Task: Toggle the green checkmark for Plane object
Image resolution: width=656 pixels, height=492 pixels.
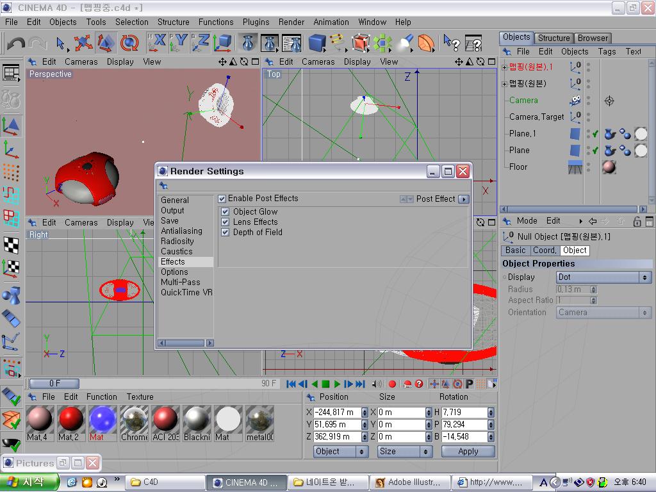Action: [x=595, y=150]
